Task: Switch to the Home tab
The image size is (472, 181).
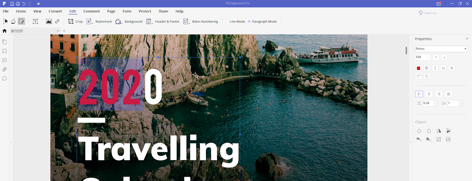Action: pos(21,11)
